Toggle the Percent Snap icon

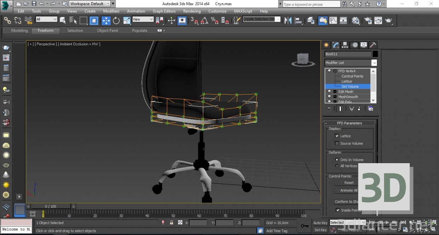pyautogui.click(x=215, y=21)
